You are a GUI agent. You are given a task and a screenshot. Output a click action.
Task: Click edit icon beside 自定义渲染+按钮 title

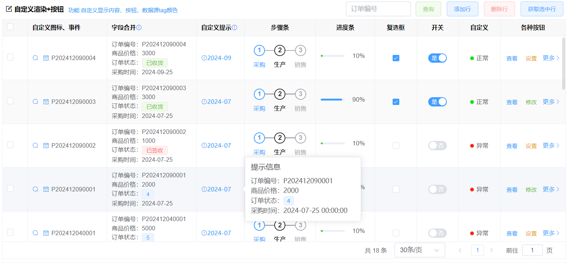[x=9, y=9]
